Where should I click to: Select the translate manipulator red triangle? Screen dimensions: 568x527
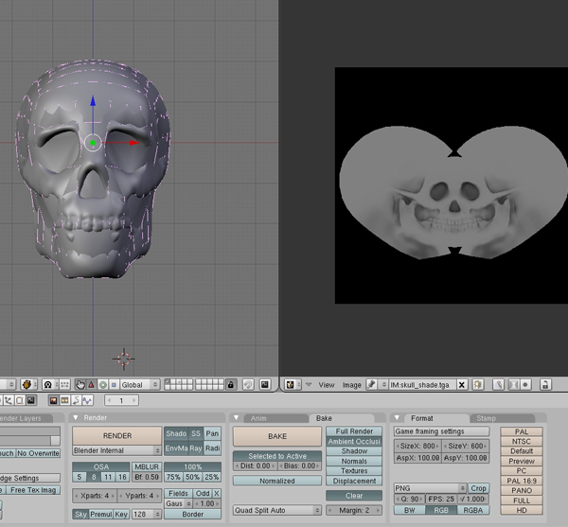tap(91, 384)
